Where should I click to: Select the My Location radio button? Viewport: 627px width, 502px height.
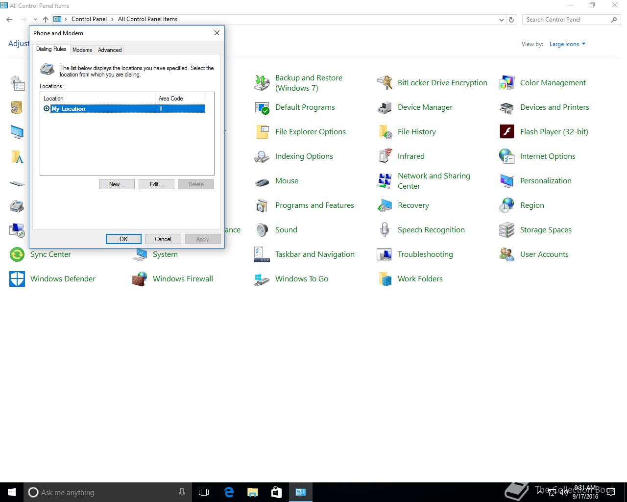tap(47, 109)
